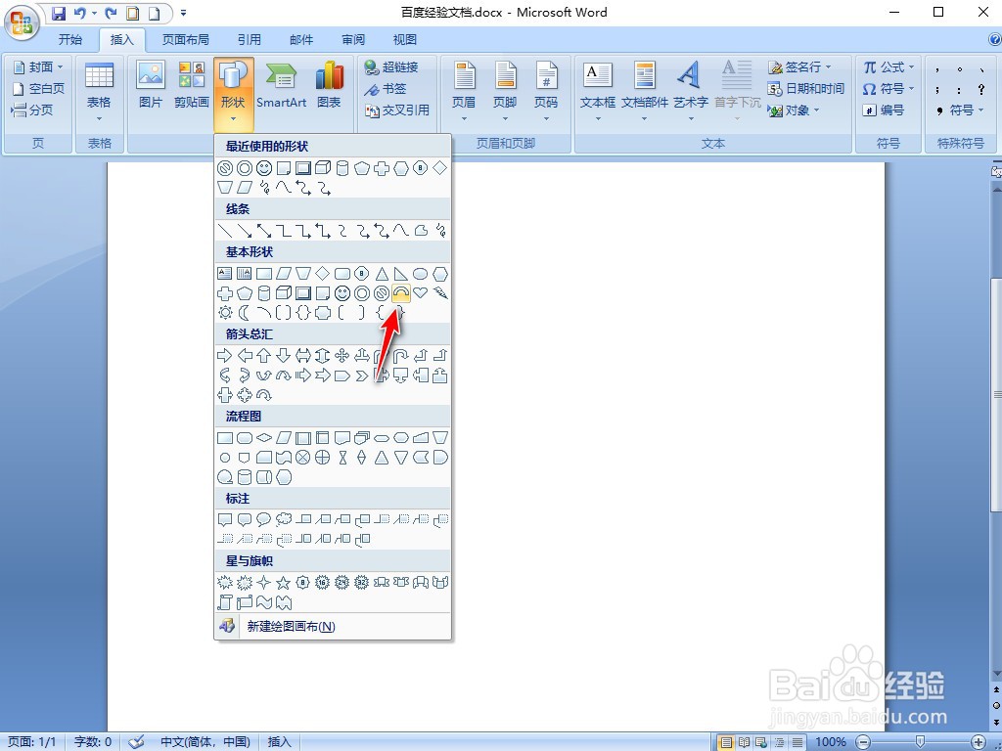
Task: Pick the chevron arrow shape
Action: click(362, 375)
